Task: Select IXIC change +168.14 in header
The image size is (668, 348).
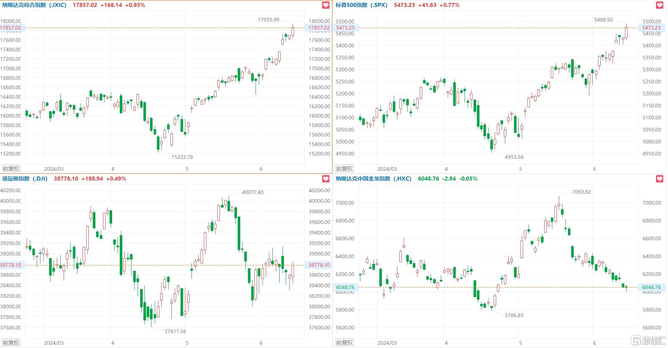Action: coord(111,5)
